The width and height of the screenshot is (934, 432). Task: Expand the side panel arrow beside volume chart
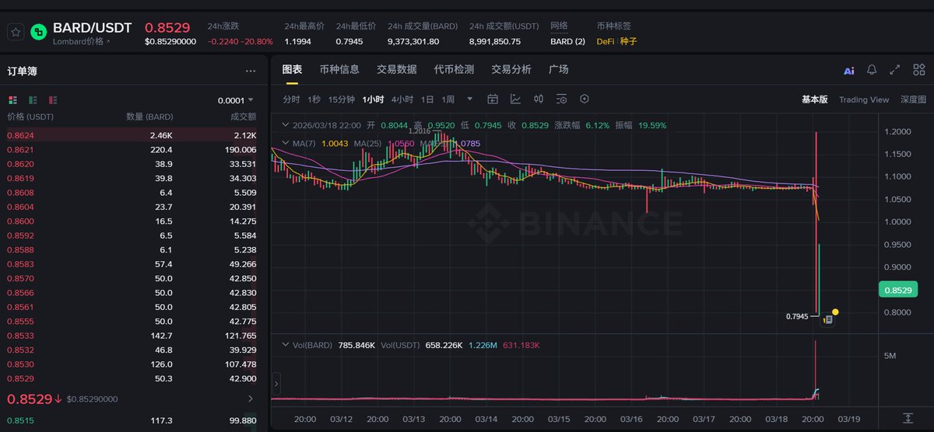point(276,383)
